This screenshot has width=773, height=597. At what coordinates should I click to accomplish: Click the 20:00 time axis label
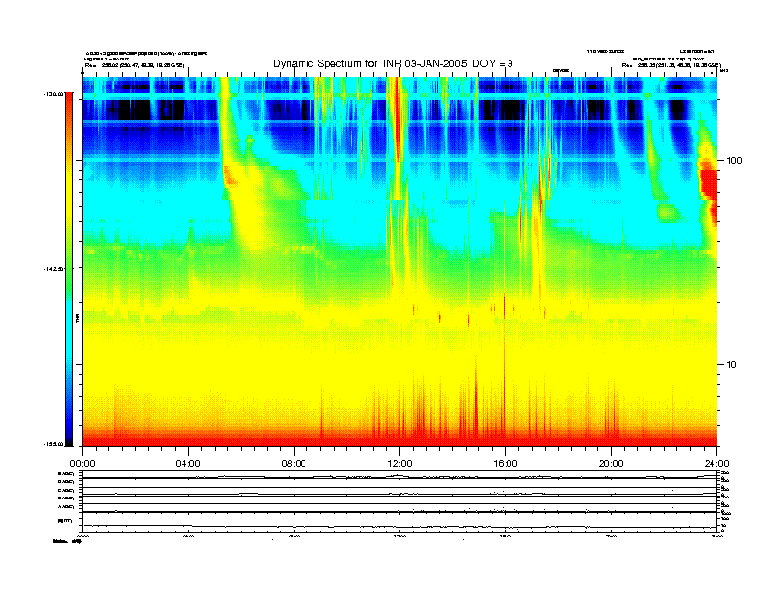pos(611,464)
